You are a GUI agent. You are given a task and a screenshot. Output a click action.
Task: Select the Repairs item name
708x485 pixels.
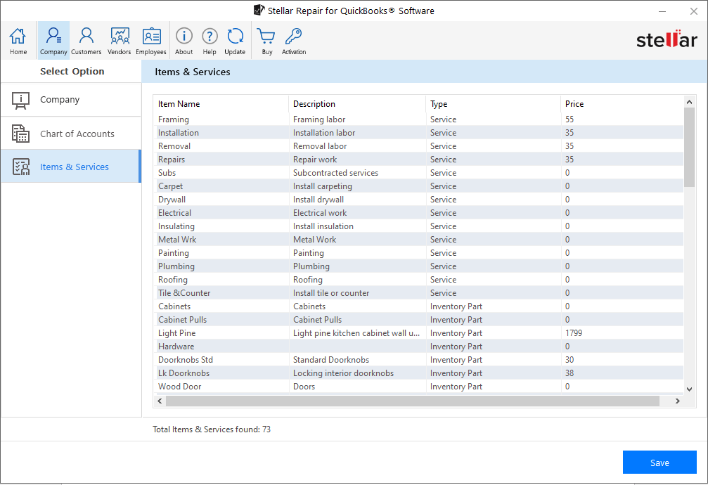click(172, 160)
